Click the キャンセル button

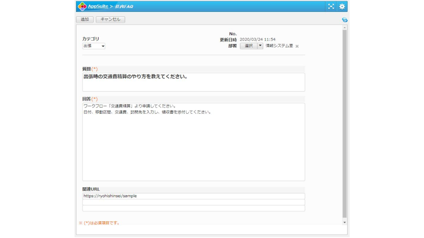[110, 19]
